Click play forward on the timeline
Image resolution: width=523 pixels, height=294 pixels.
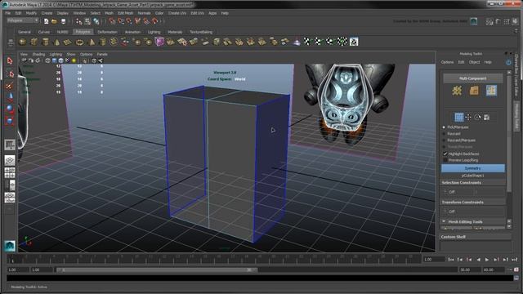487,260
